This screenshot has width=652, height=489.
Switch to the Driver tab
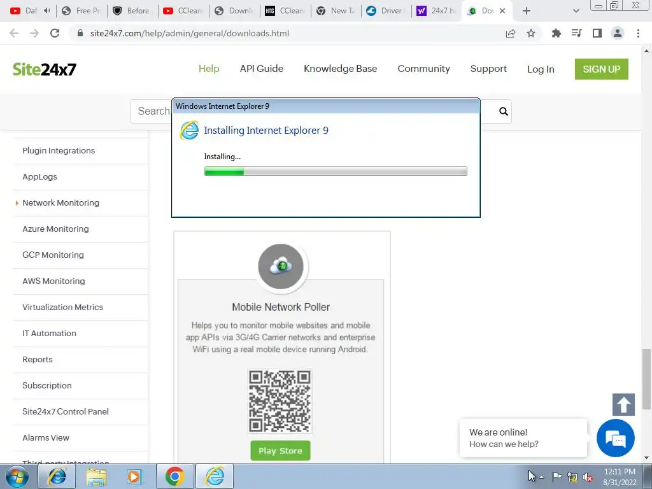pos(386,11)
